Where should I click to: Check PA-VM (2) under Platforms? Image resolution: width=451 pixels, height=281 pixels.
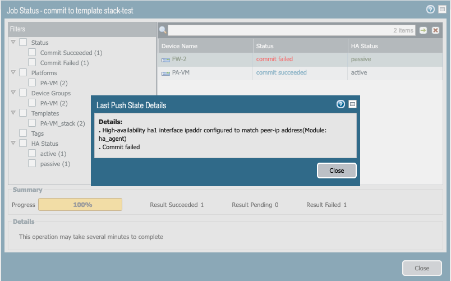(32, 82)
